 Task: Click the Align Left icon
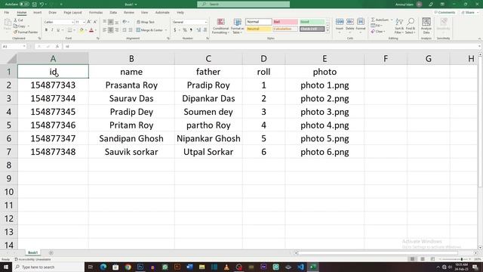pos(105,30)
